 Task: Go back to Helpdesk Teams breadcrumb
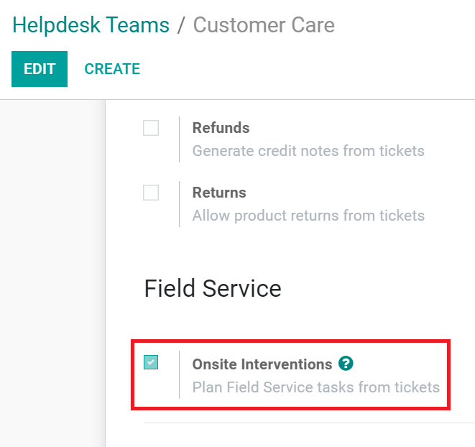click(x=91, y=25)
